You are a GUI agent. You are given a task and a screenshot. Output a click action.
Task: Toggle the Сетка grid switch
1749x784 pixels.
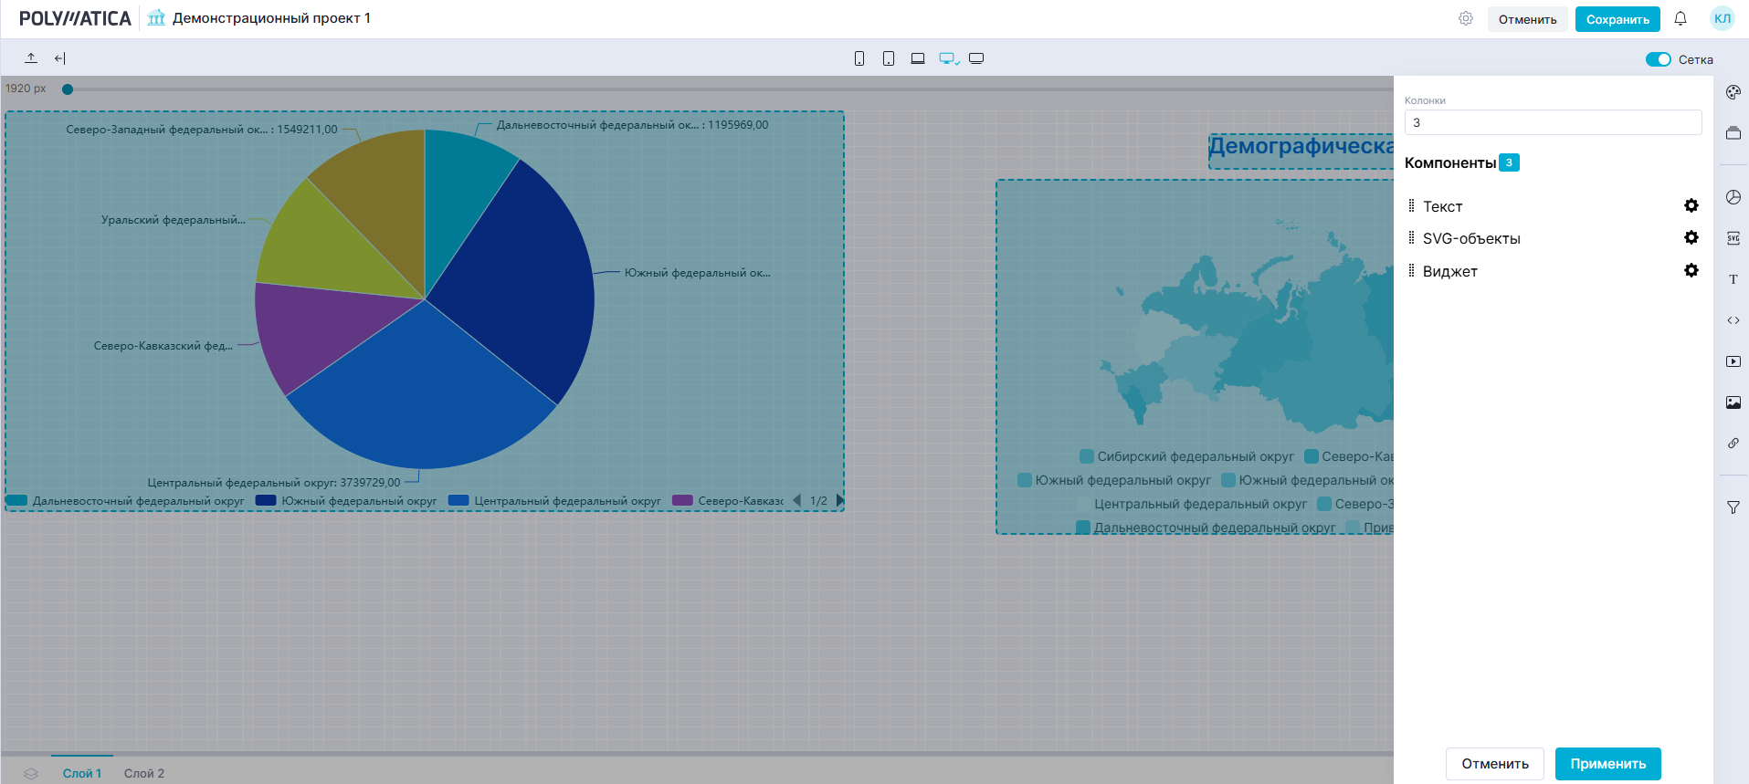point(1658,59)
